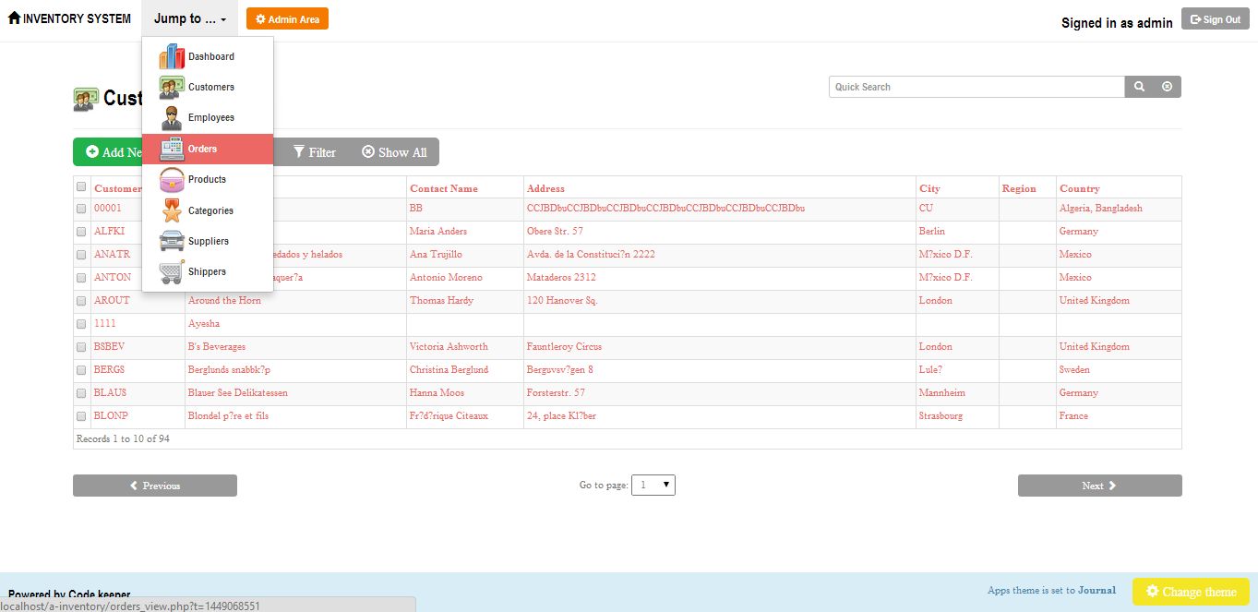Viewport: 1258px width, 612px height.
Task: Click the Customers people icon in menu
Action: pyautogui.click(x=172, y=87)
